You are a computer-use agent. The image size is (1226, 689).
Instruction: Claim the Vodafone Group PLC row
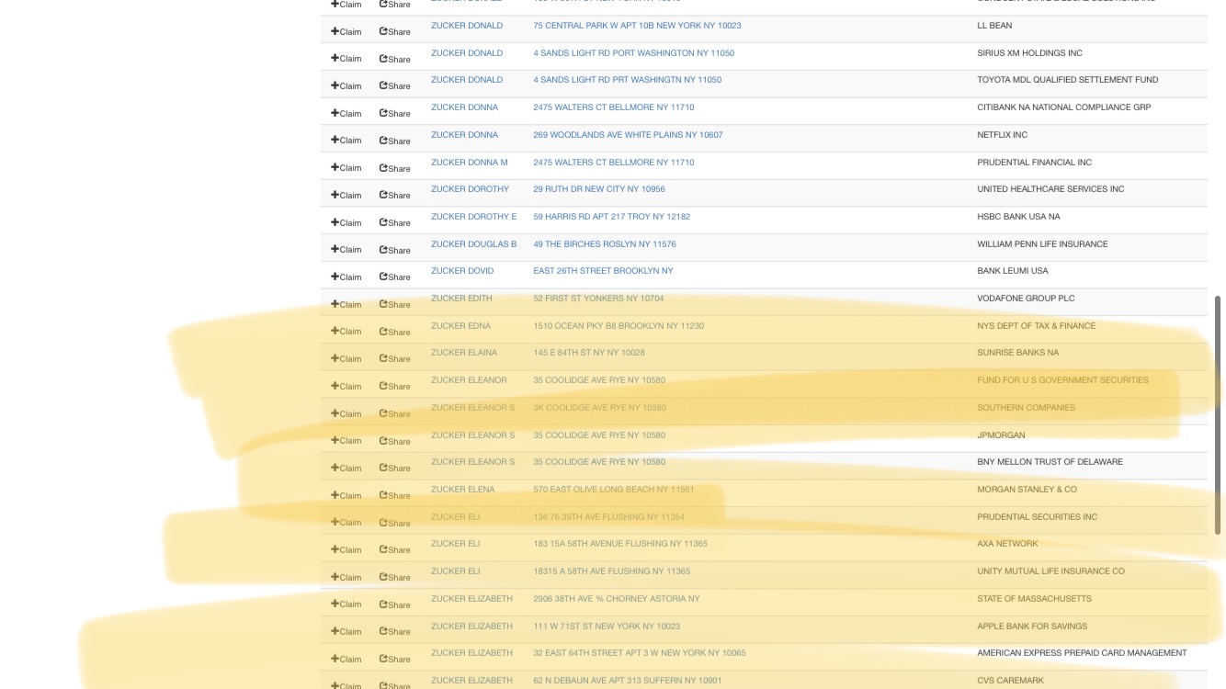pos(346,304)
